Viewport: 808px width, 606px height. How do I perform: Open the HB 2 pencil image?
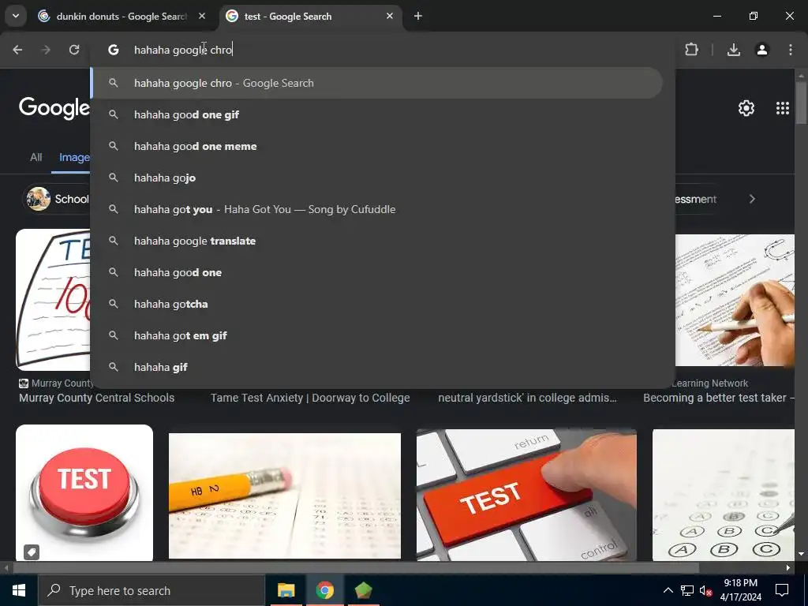point(284,496)
